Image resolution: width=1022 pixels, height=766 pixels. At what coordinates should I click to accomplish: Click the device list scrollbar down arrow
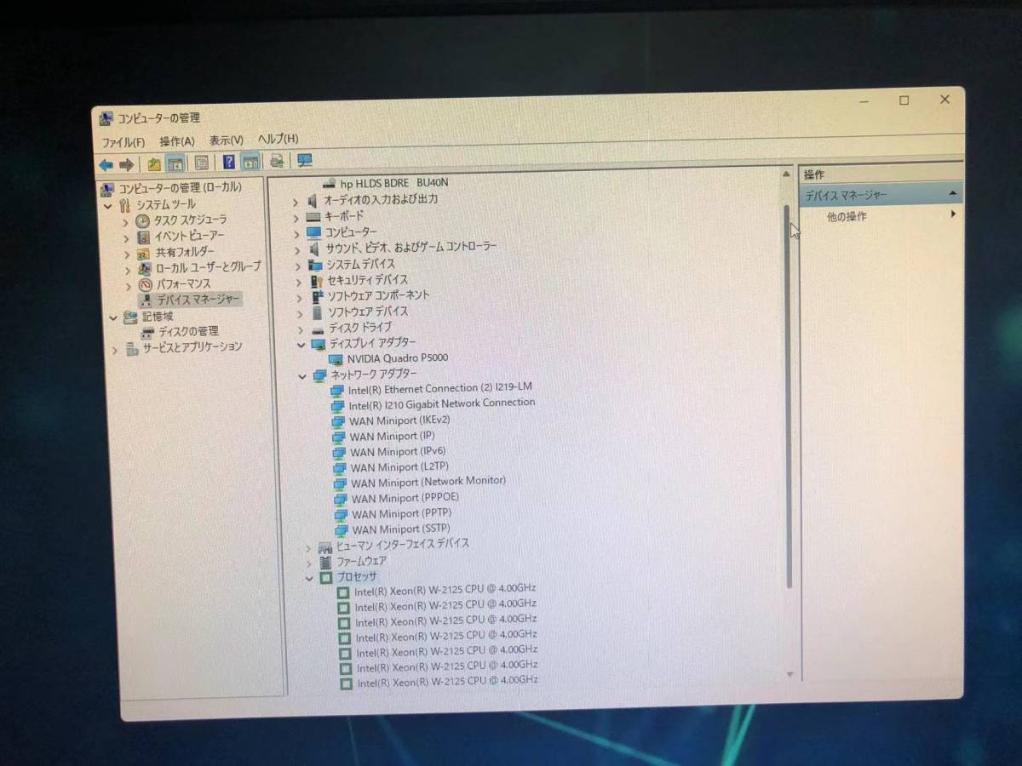pyautogui.click(x=789, y=674)
